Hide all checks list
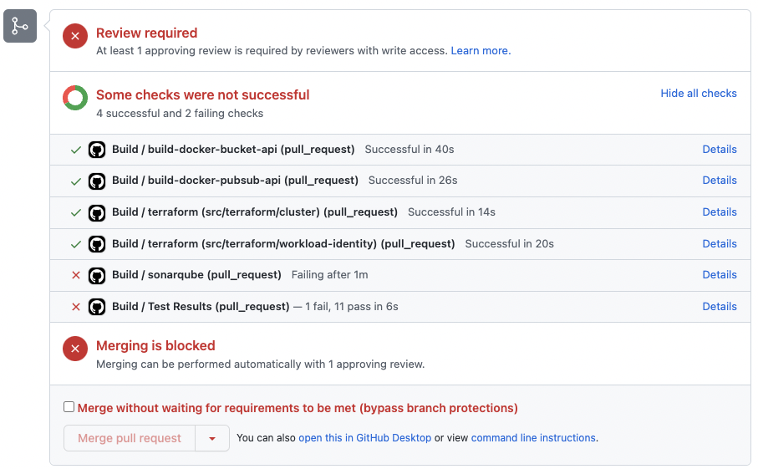The width and height of the screenshot is (758, 469). point(699,94)
